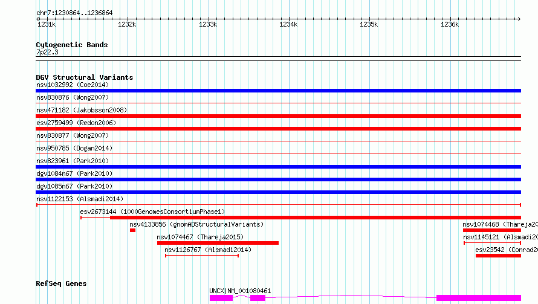This screenshot has width=538, height=304.
Task: Click the nsv950785 (Dogan2014) label
Action: tap(74, 148)
